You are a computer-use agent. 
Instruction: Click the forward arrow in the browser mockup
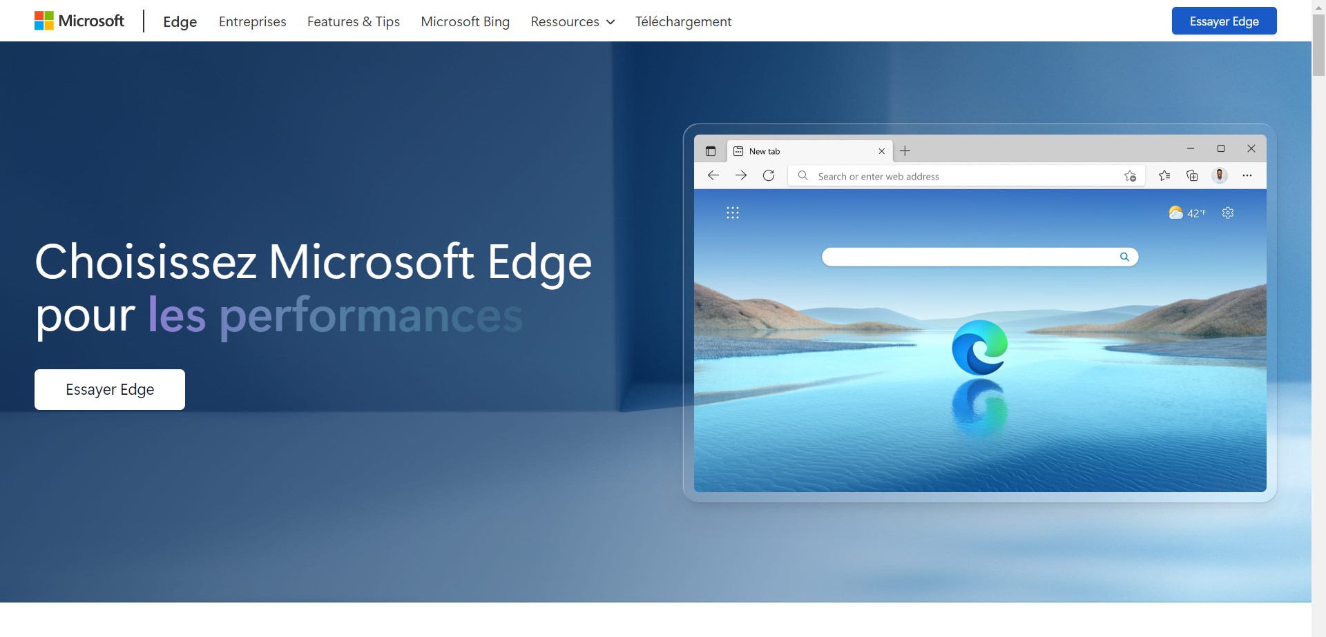tap(741, 175)
